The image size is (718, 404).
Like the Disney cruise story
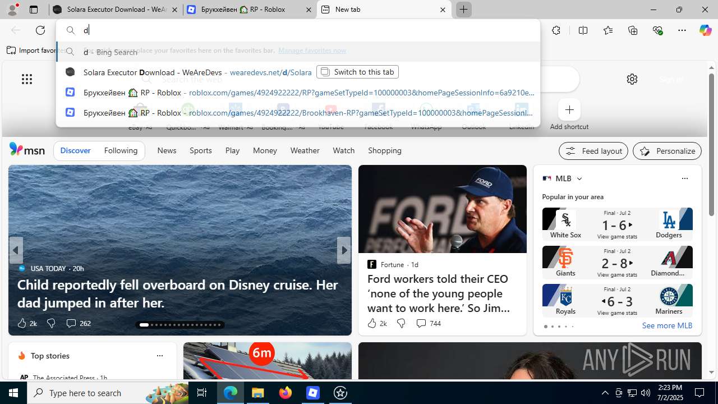[22, 323]
